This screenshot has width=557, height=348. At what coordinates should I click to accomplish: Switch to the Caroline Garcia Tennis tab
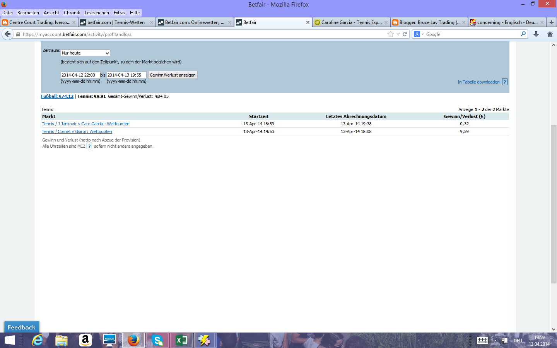tap(351, 22)
